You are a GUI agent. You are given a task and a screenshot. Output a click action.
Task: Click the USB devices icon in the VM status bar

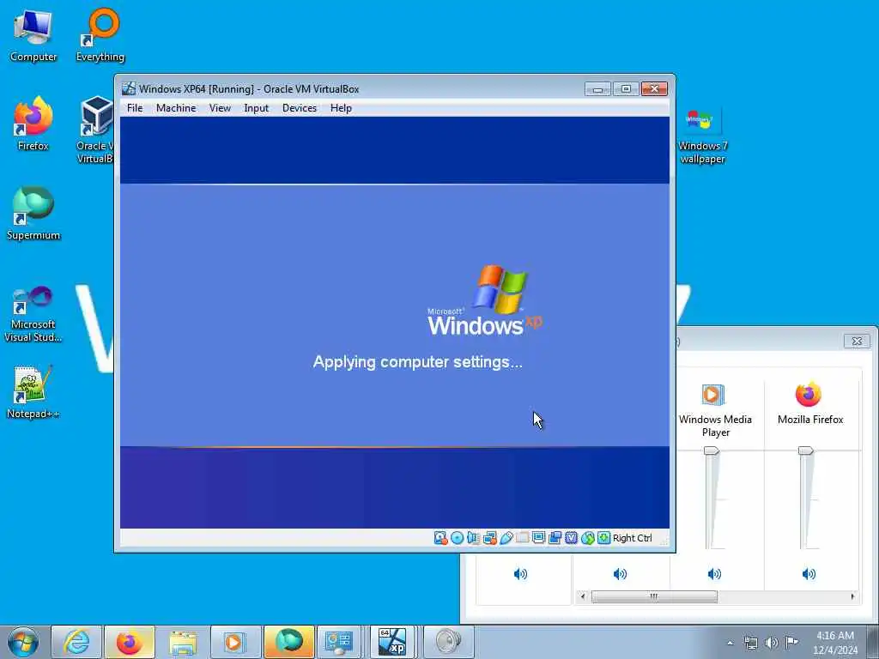click(x=506, y=538)
